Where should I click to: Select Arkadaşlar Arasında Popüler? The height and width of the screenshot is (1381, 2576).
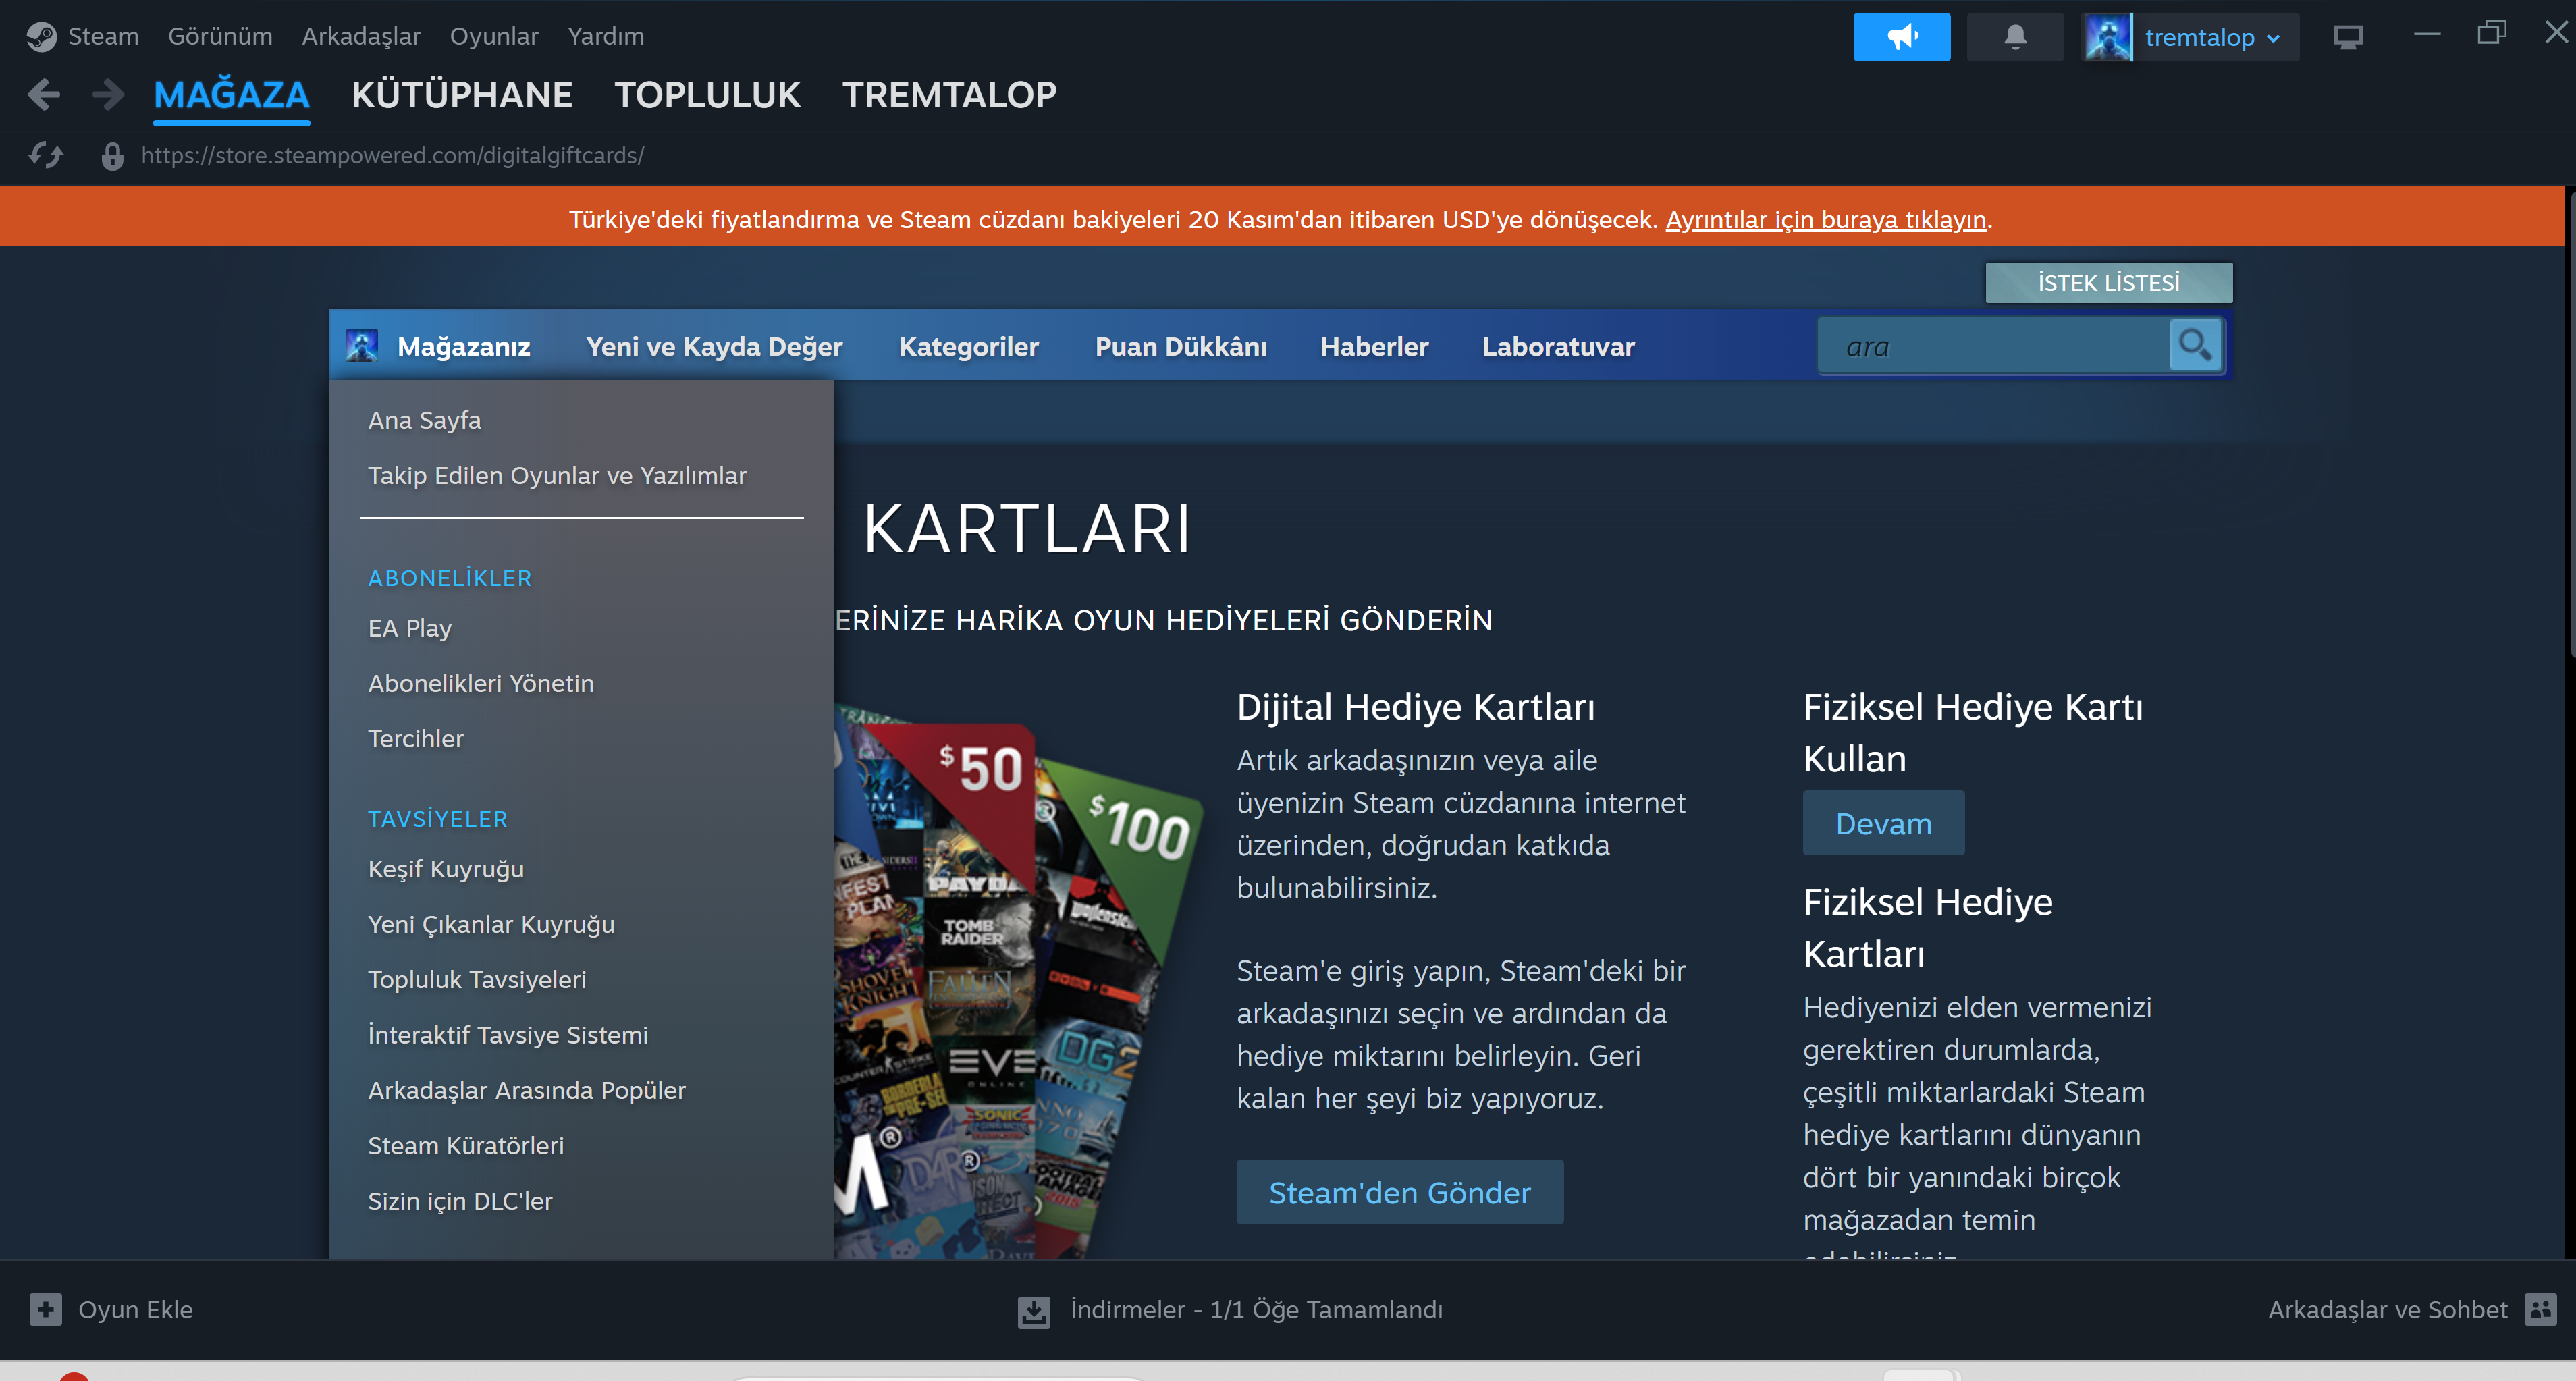click(x=526, y=1091)
